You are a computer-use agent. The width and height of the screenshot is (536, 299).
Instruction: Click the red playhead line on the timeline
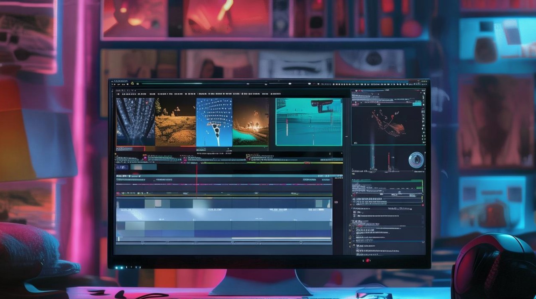tap(197, 175)
